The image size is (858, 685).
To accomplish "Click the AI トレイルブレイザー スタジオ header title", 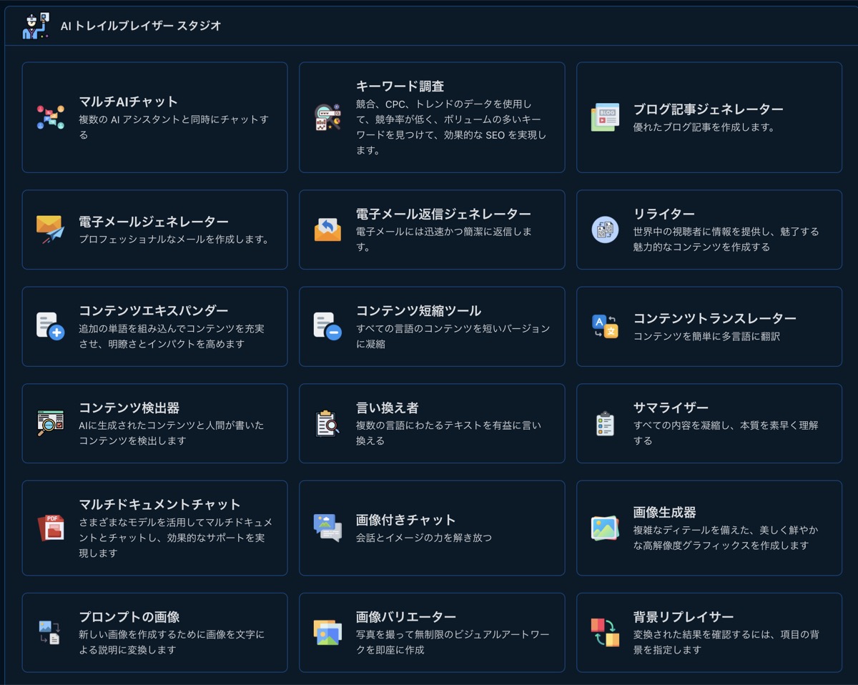I will 141,26.
